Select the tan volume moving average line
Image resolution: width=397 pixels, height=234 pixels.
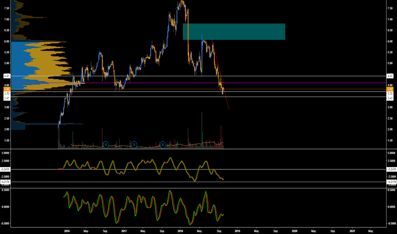(x=147, y=146)
